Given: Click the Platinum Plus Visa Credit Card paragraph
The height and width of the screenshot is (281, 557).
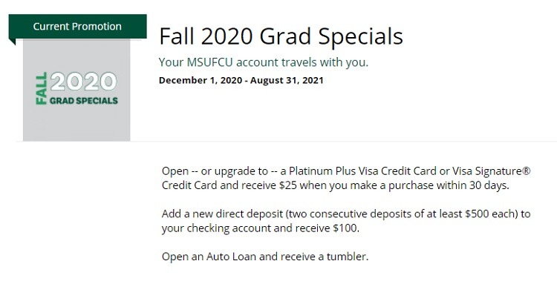Looking at the screenshot, I should [x=346, y=178].
